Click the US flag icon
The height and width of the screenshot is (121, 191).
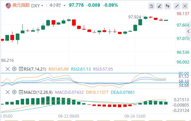coord(8,6)
